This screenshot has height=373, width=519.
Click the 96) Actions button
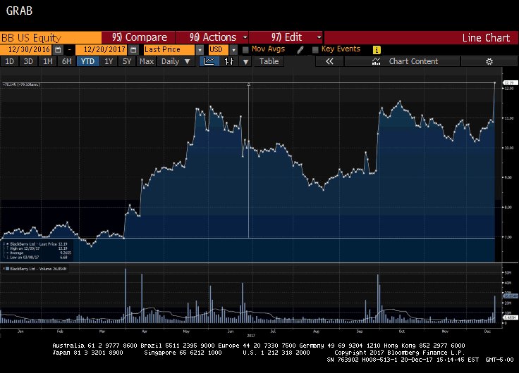[x=212, y=37]
